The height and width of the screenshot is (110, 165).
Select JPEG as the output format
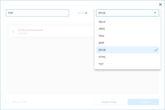click(102, 29)
